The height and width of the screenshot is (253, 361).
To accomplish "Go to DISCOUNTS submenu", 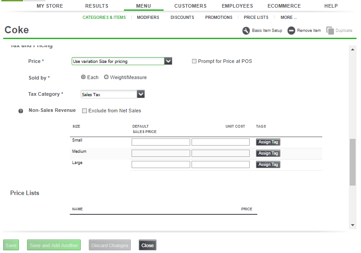I will (x=182, y=18).
